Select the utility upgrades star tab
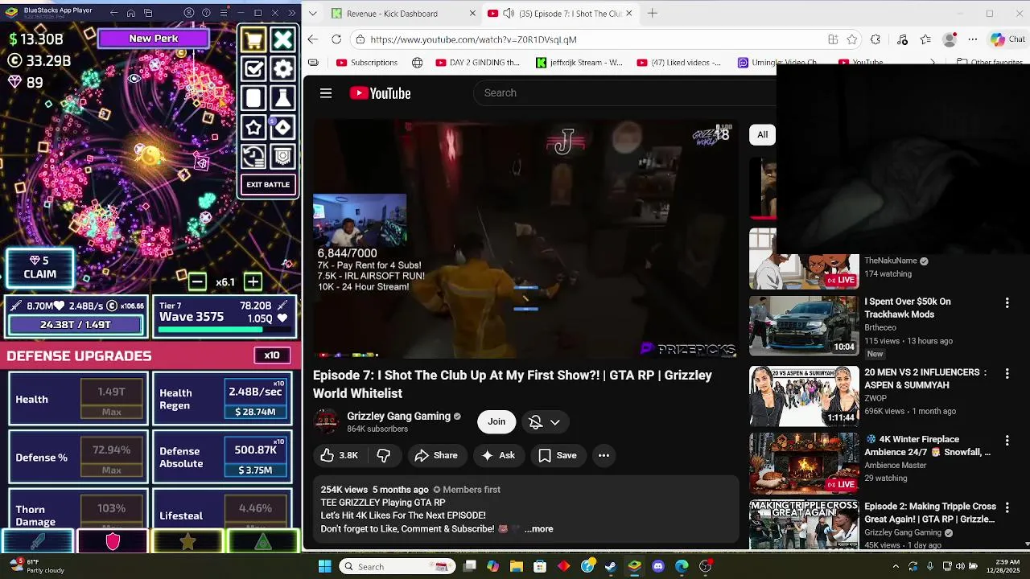The width and height of the screenshot is (1030, 579). 187,542
